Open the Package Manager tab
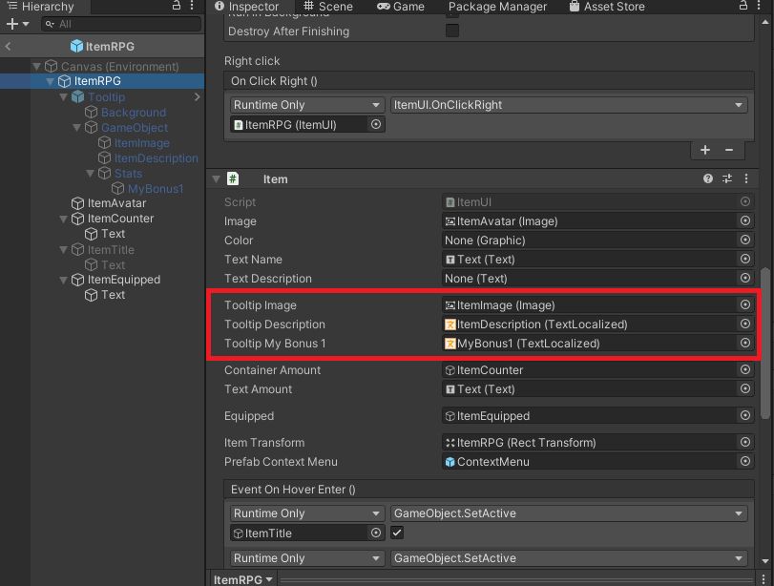 (497, 7)
